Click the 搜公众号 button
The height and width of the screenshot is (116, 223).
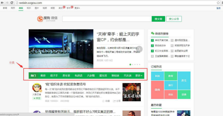pos(174,19)
